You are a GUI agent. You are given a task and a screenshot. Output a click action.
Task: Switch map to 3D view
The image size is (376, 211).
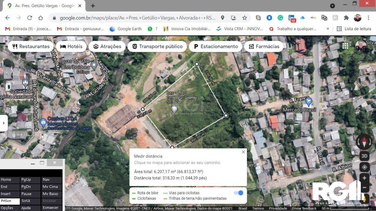pyautogui.click(x=364, y=156)
